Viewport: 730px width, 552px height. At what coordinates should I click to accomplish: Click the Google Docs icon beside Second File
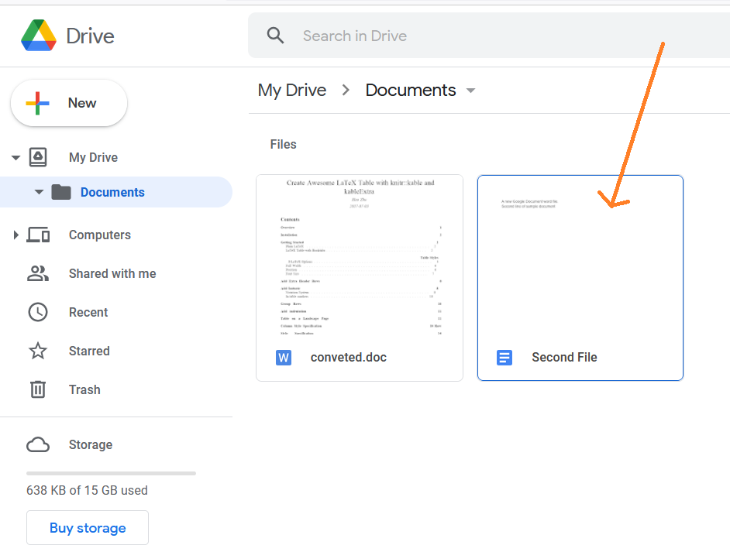tap(504, 358)
